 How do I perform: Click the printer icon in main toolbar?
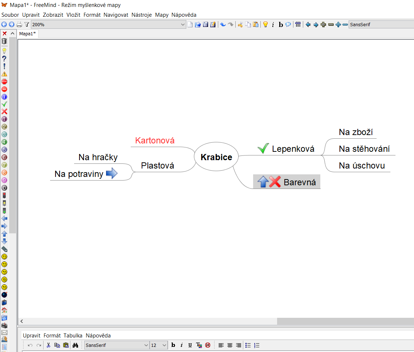coord(19,25)
